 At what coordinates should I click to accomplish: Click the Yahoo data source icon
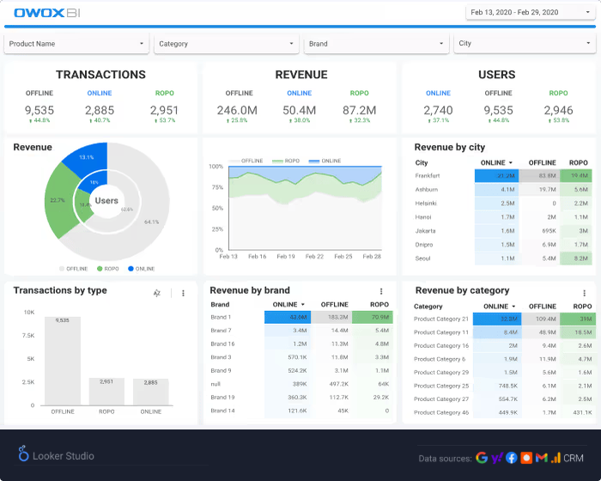[x=497, y=458]
